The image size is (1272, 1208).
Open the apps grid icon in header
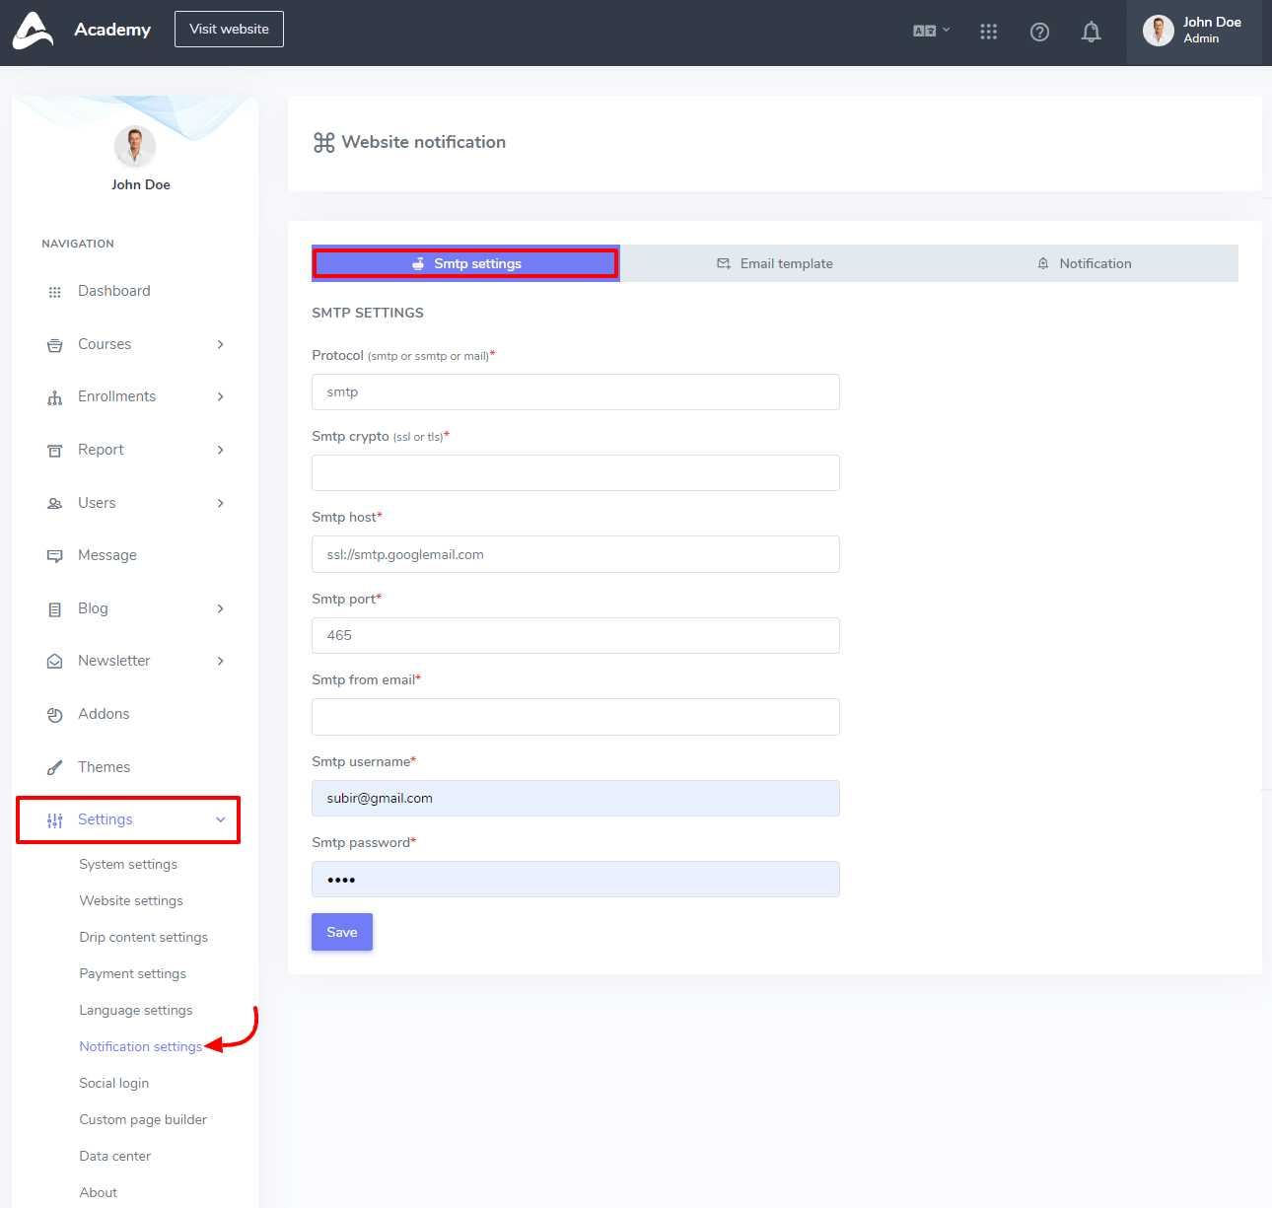(x=988, y=33)
